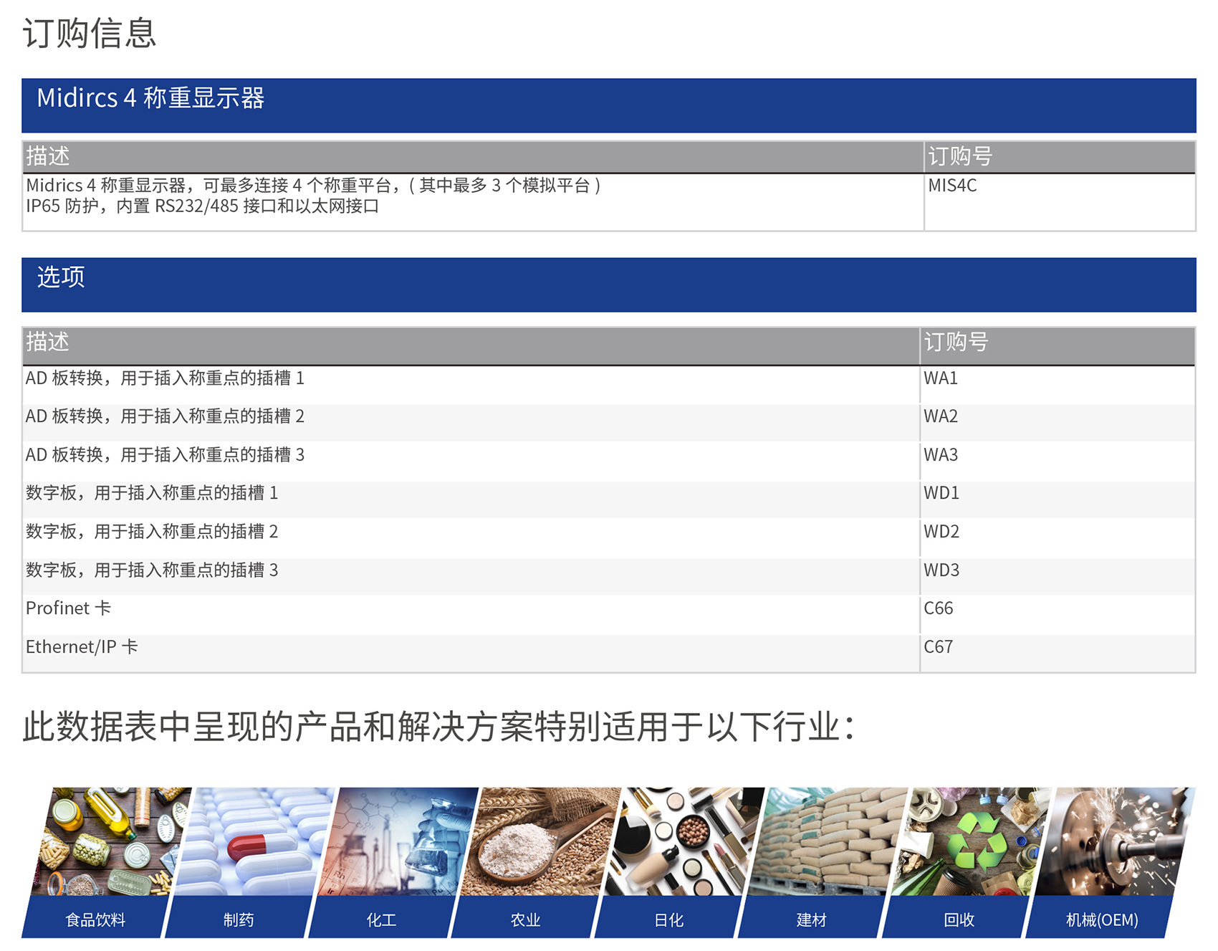This screenshot has height=951, width=1218.
Task: Select the Profinet 卡 row
Action: (69, 608)
